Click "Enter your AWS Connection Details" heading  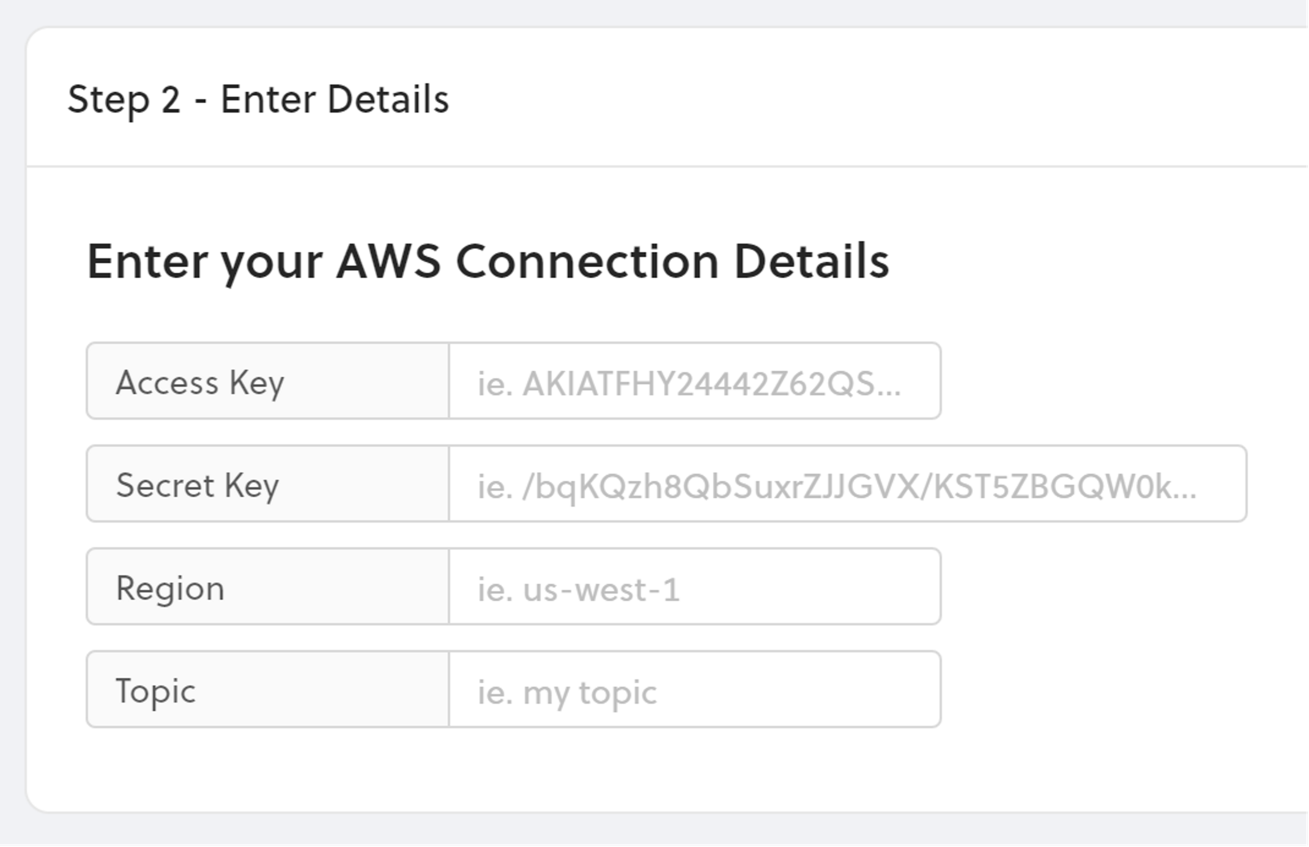point(488,261)
